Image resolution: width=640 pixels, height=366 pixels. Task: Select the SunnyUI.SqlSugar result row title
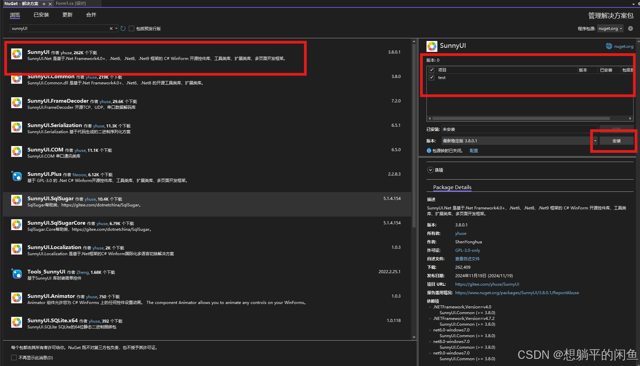click(51, 199)
